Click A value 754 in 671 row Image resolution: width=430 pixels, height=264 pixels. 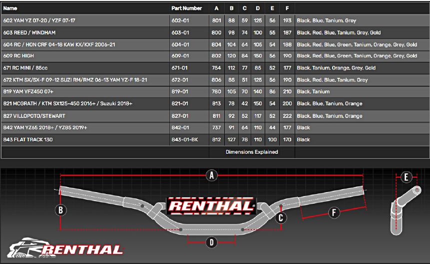pos(216,68)
